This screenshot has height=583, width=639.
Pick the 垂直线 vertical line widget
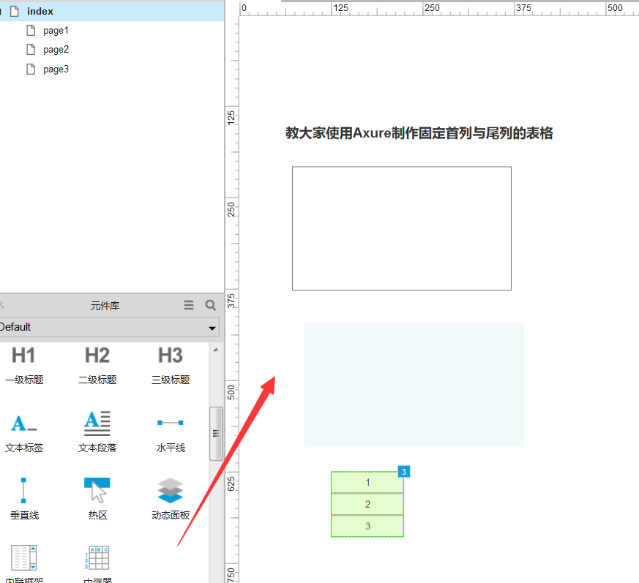coord(23,499)
